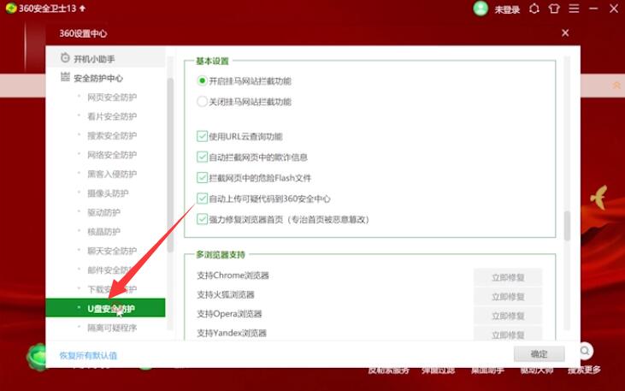Select 下载安全防护 in sidebar

tap(112, 289)
